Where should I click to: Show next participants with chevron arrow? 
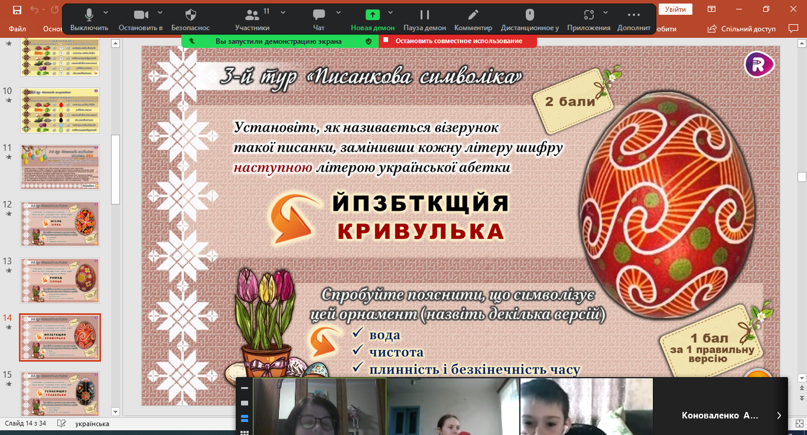[779, 415]
